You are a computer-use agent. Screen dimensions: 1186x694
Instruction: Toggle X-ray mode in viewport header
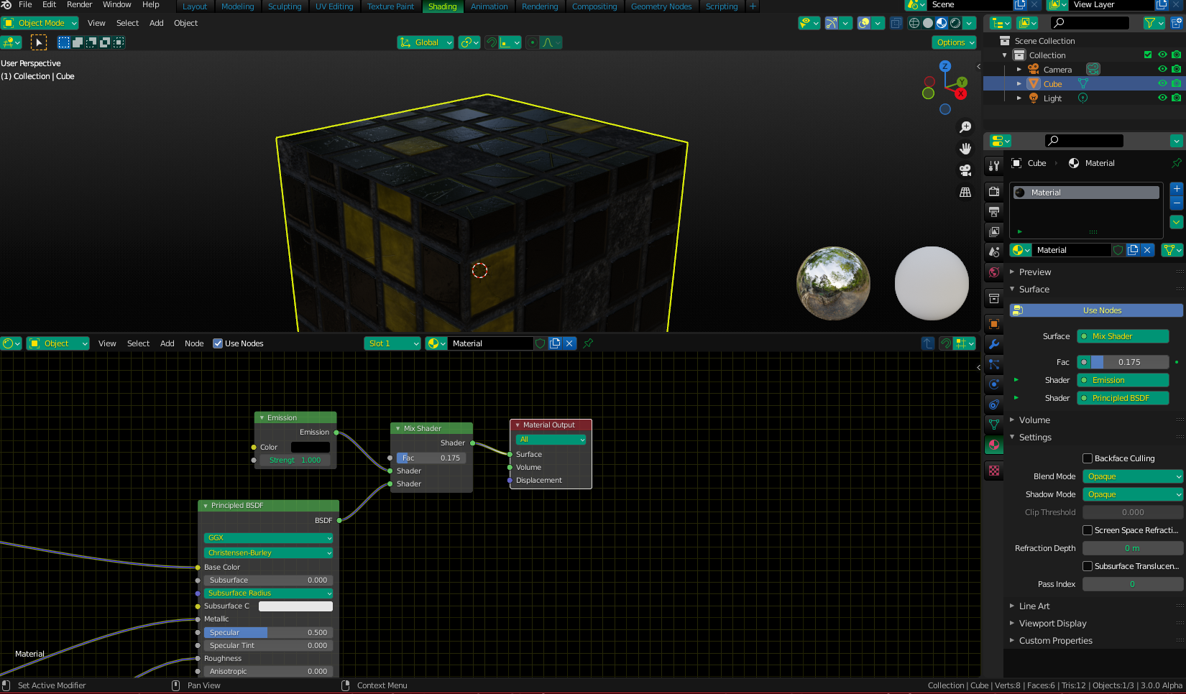click(896, 23)
